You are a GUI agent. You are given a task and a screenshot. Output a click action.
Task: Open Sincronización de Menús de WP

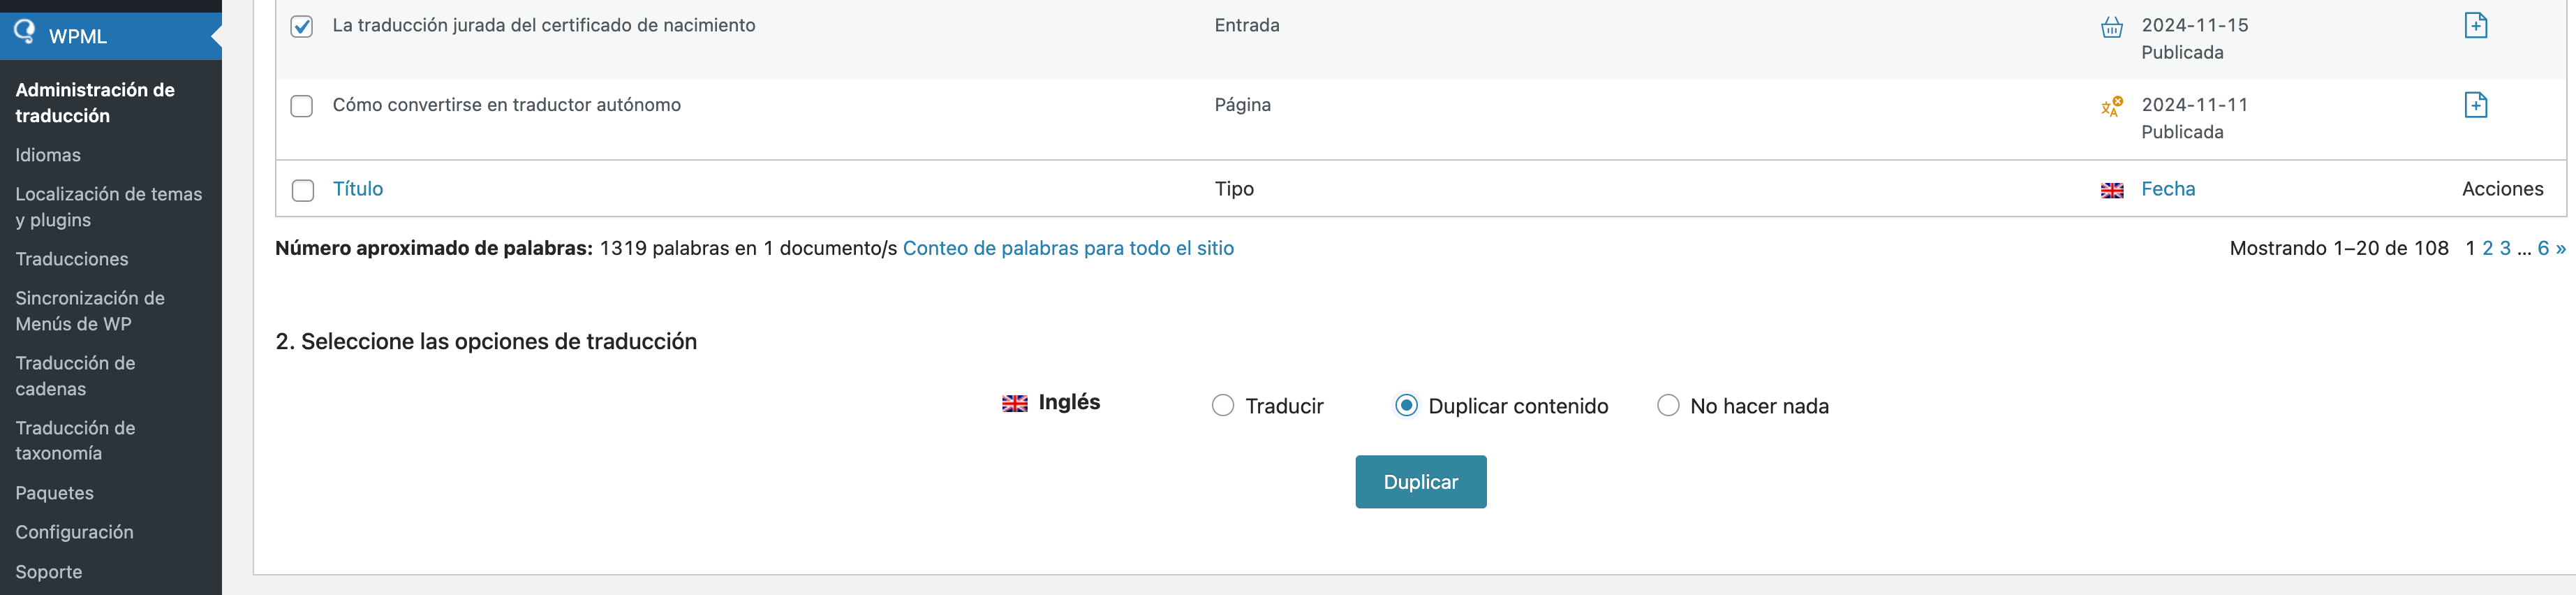[90, 311]
